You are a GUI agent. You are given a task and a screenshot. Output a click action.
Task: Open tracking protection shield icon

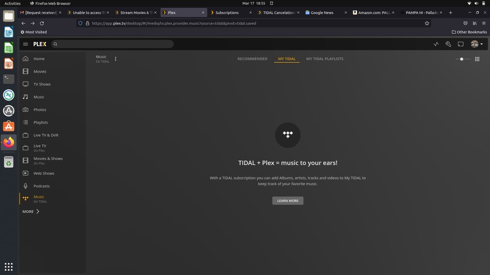coord(81,23)
